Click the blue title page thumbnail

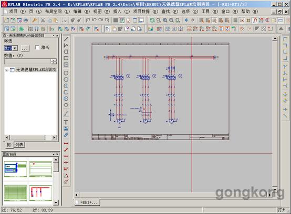click(x=15, y=169)
